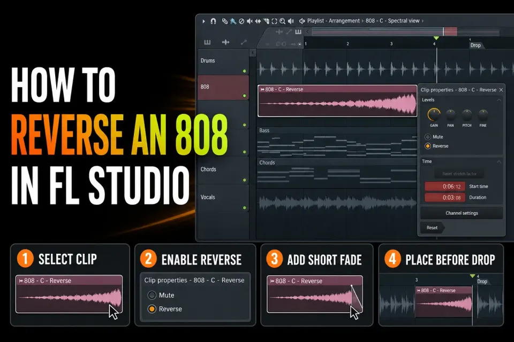The width and height of the screenshot is (514, 342).
Task: Click the back chevron beside overview bar
Action: pos(307,32)
